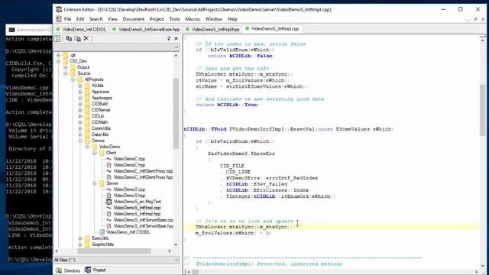Open the Window menu

pyautogui.click(x=214, y=19)
